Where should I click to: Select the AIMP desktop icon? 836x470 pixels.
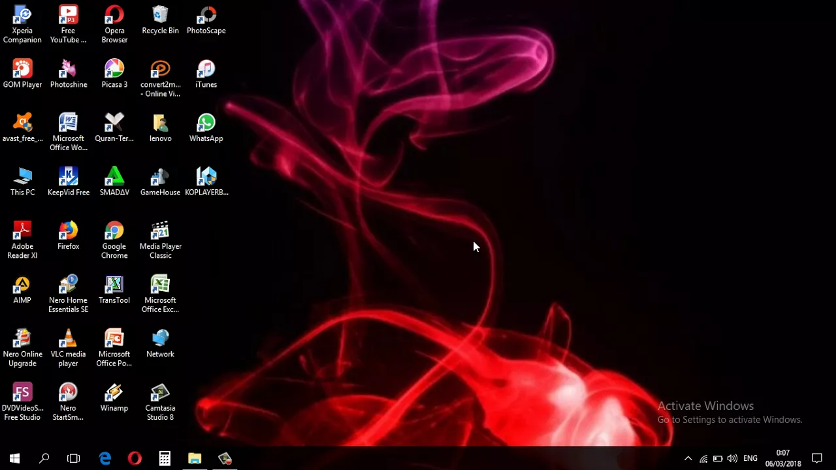pyautogui.click(x=22, y=290)
